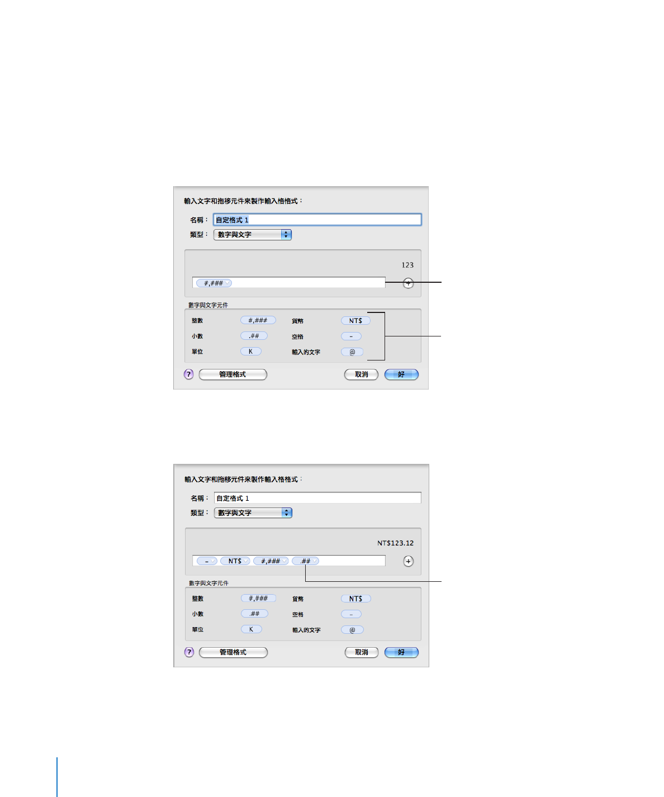Pick the .## 小數 element in lower elements panel

tap(255, 614)
